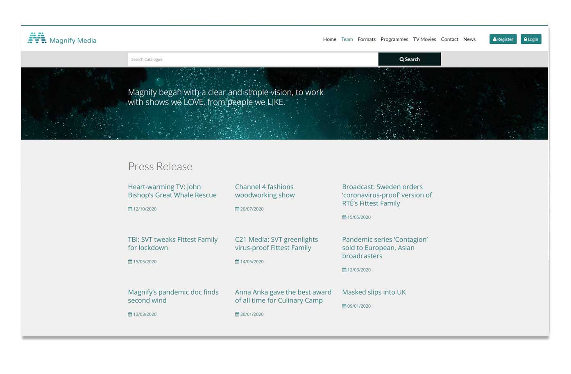Click the 20/07/2020 date text
Screen dimensions: 571x374
pyautogui.click(x=252, y=209)
